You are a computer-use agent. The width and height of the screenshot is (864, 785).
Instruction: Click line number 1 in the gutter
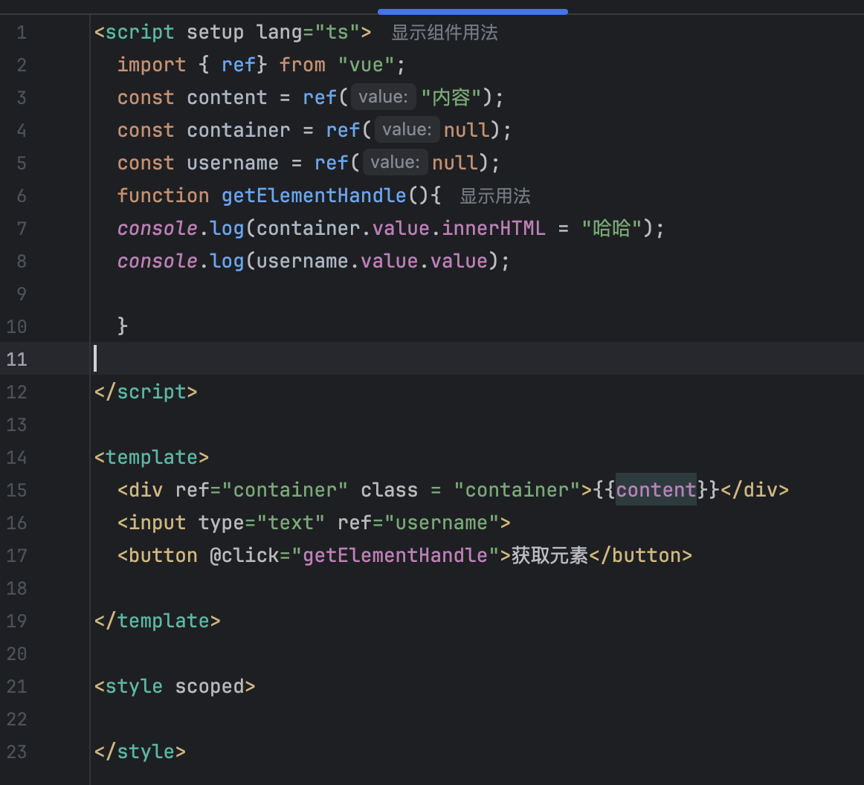[x=21, y=33]
